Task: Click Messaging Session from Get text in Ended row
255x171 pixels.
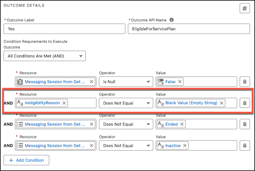Action: [55, 124]
